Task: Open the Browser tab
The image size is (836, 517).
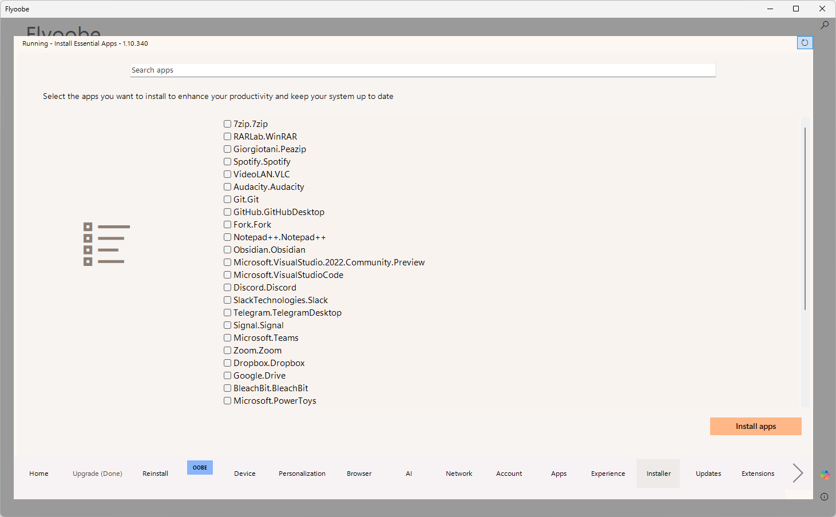Action: point(359,474)
